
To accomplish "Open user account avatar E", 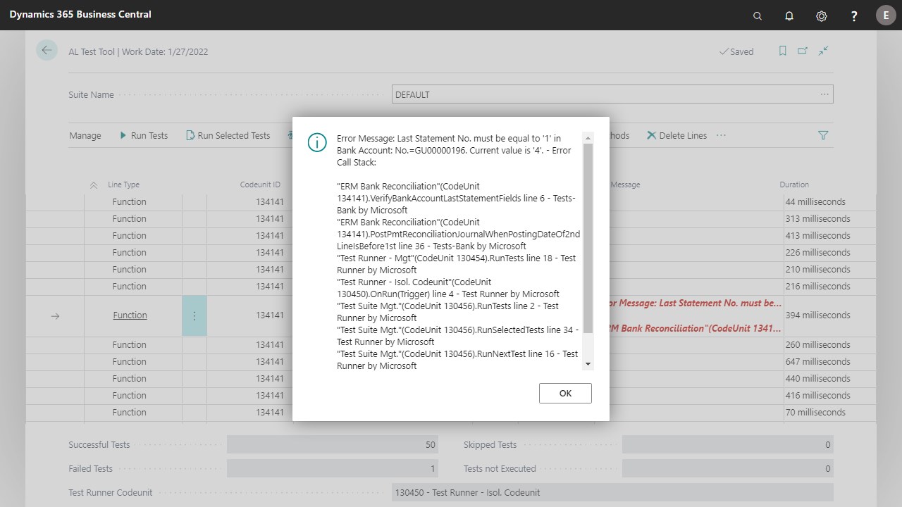I will pos(886,15).
